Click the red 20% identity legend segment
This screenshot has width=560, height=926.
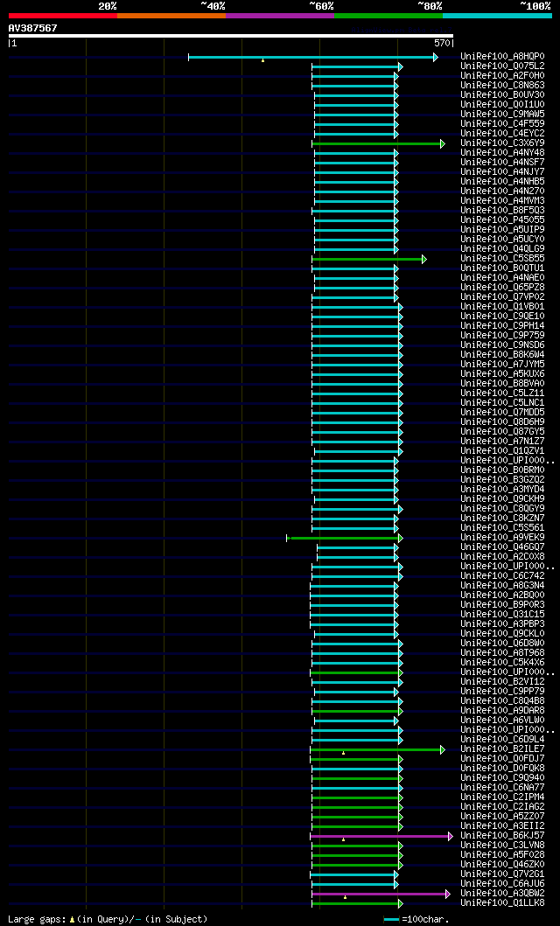point(63,16)
